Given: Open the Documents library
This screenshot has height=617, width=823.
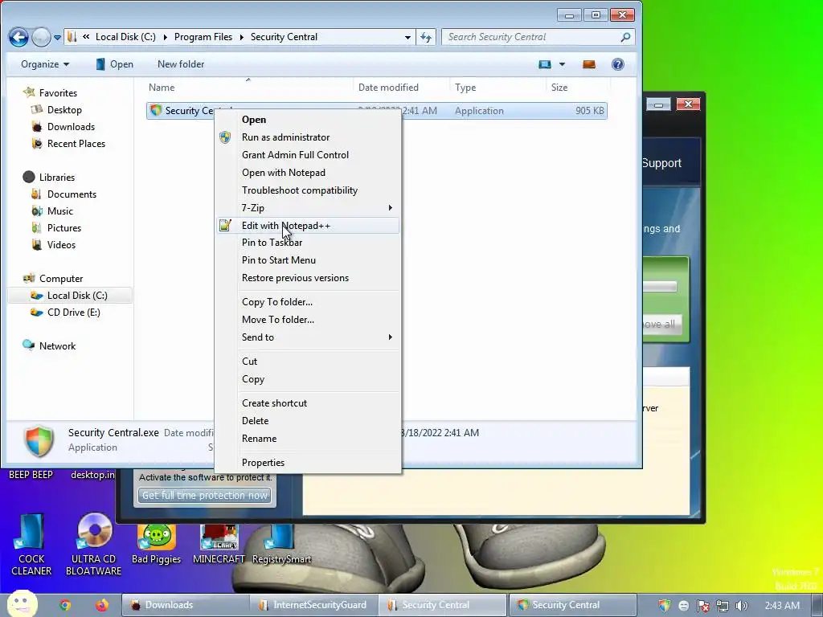Looking at the screenshot, I should [64, 194].
